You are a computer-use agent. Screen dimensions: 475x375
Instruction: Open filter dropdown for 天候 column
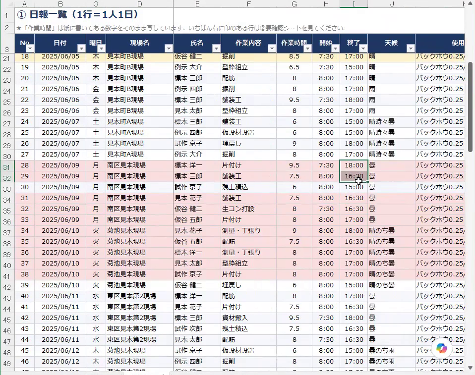(x=411, y=49)
